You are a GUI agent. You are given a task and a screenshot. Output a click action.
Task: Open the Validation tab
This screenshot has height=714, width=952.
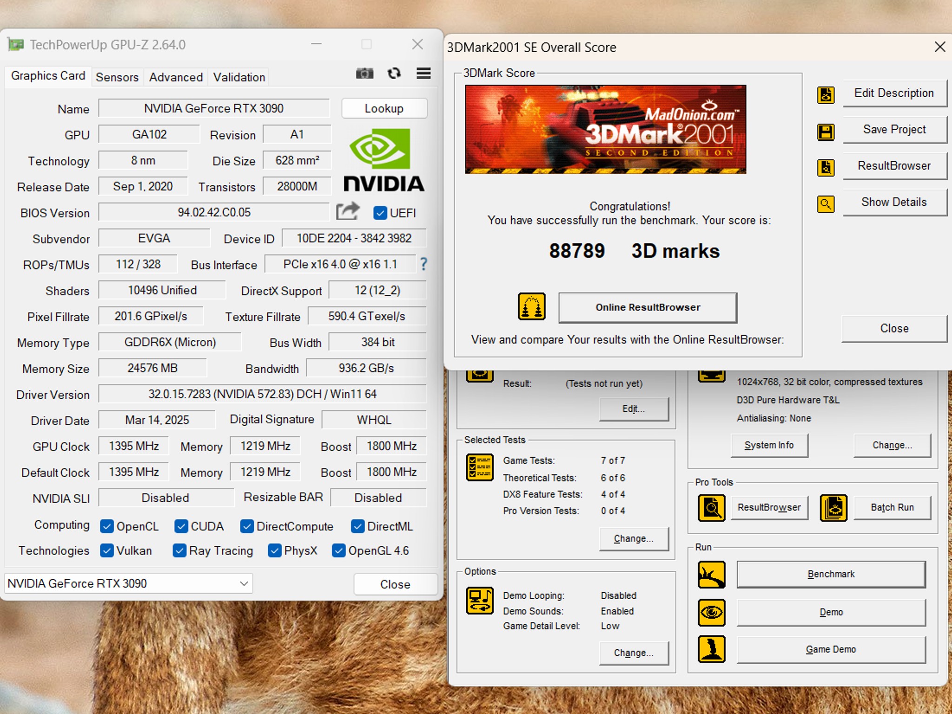[239, 77]
